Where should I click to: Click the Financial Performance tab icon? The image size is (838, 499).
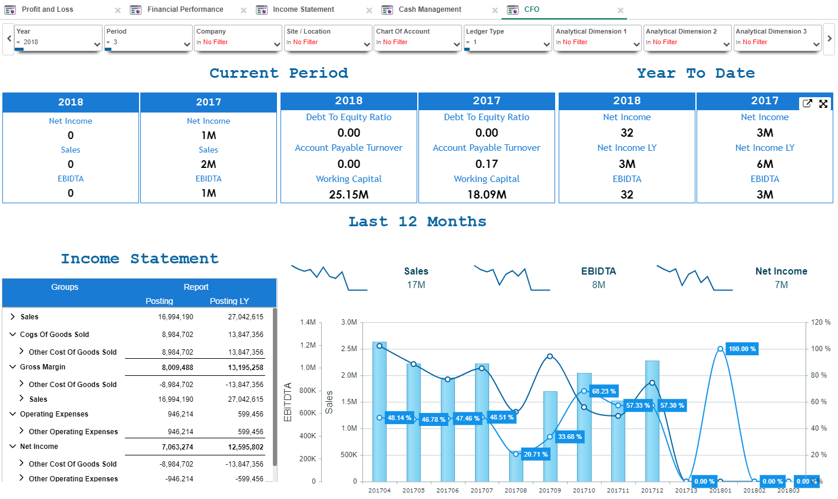pyautogui.click(x=136, y=9)
